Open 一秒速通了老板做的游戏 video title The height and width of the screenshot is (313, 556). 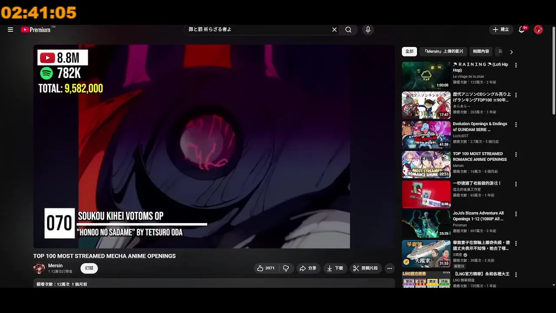pyautogui.click(x=477, y=183)
